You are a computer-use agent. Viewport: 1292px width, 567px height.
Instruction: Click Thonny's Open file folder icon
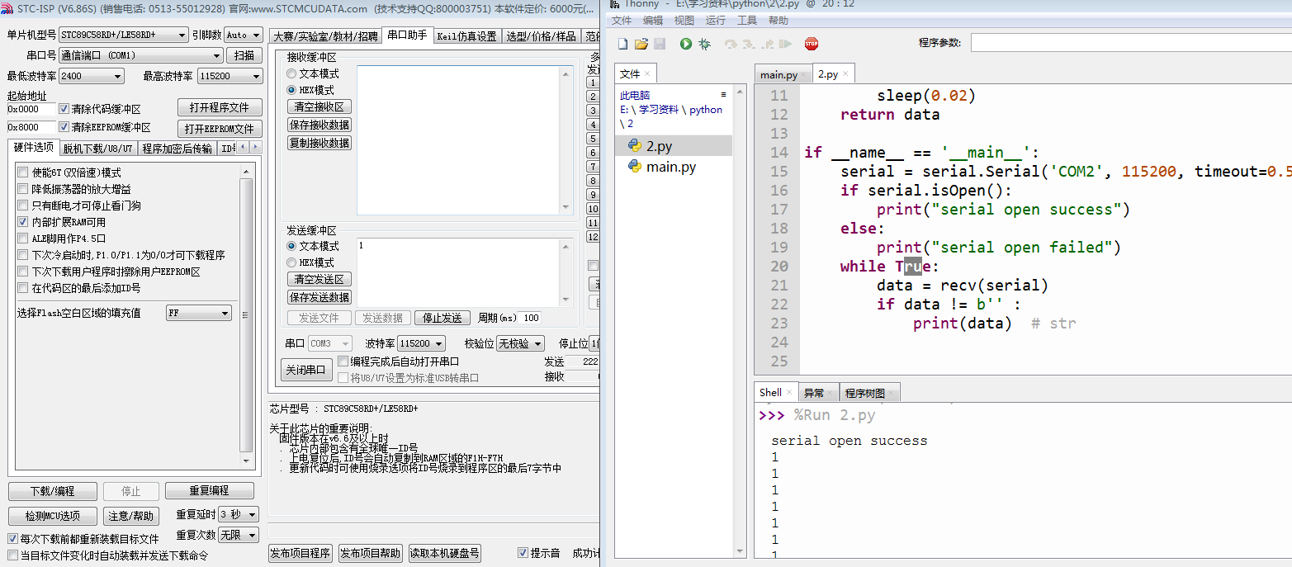click(x=641, y=44)
